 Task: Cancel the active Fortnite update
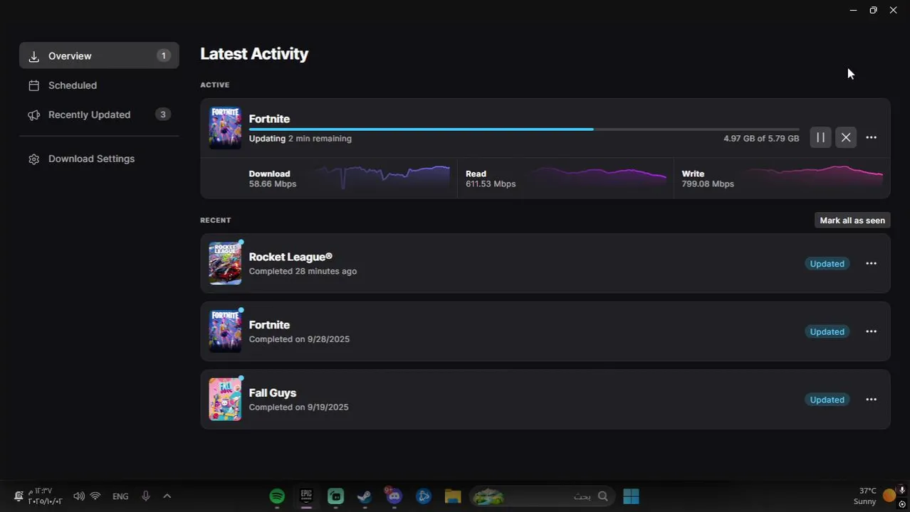pyautogui.click(x=845, y=137)
